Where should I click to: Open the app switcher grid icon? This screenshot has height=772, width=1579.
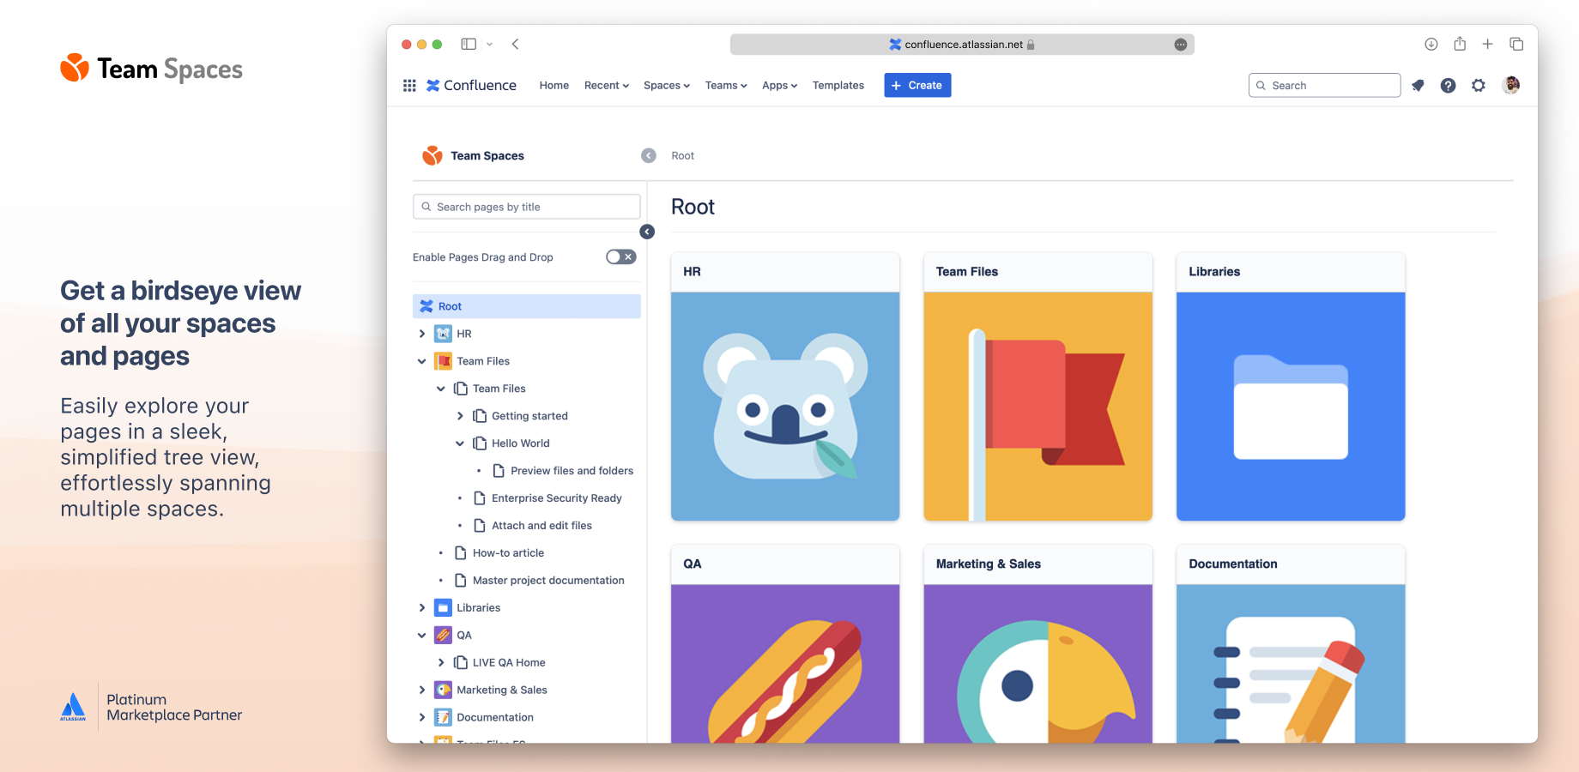409,85
